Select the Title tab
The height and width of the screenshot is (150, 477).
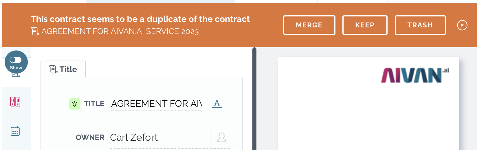pos(63,69)
